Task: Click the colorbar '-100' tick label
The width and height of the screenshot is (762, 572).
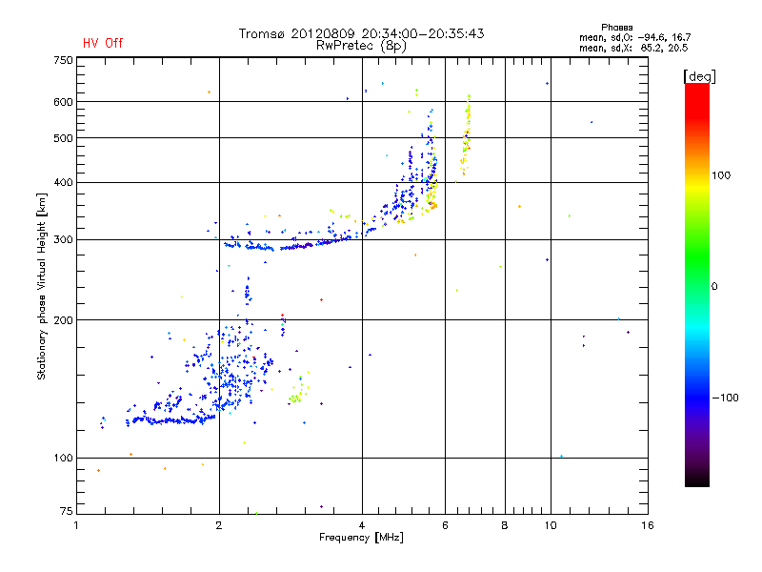Action: pos(725,398)
